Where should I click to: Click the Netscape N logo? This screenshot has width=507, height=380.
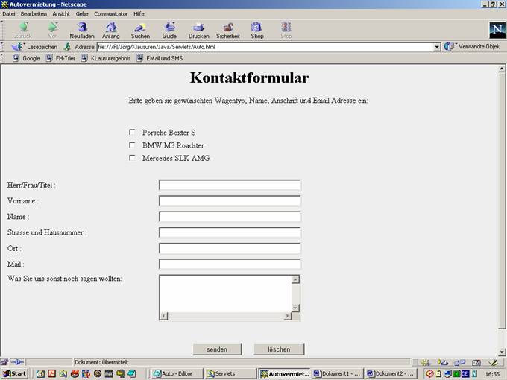pyautogui.click(x=497, y=30)
